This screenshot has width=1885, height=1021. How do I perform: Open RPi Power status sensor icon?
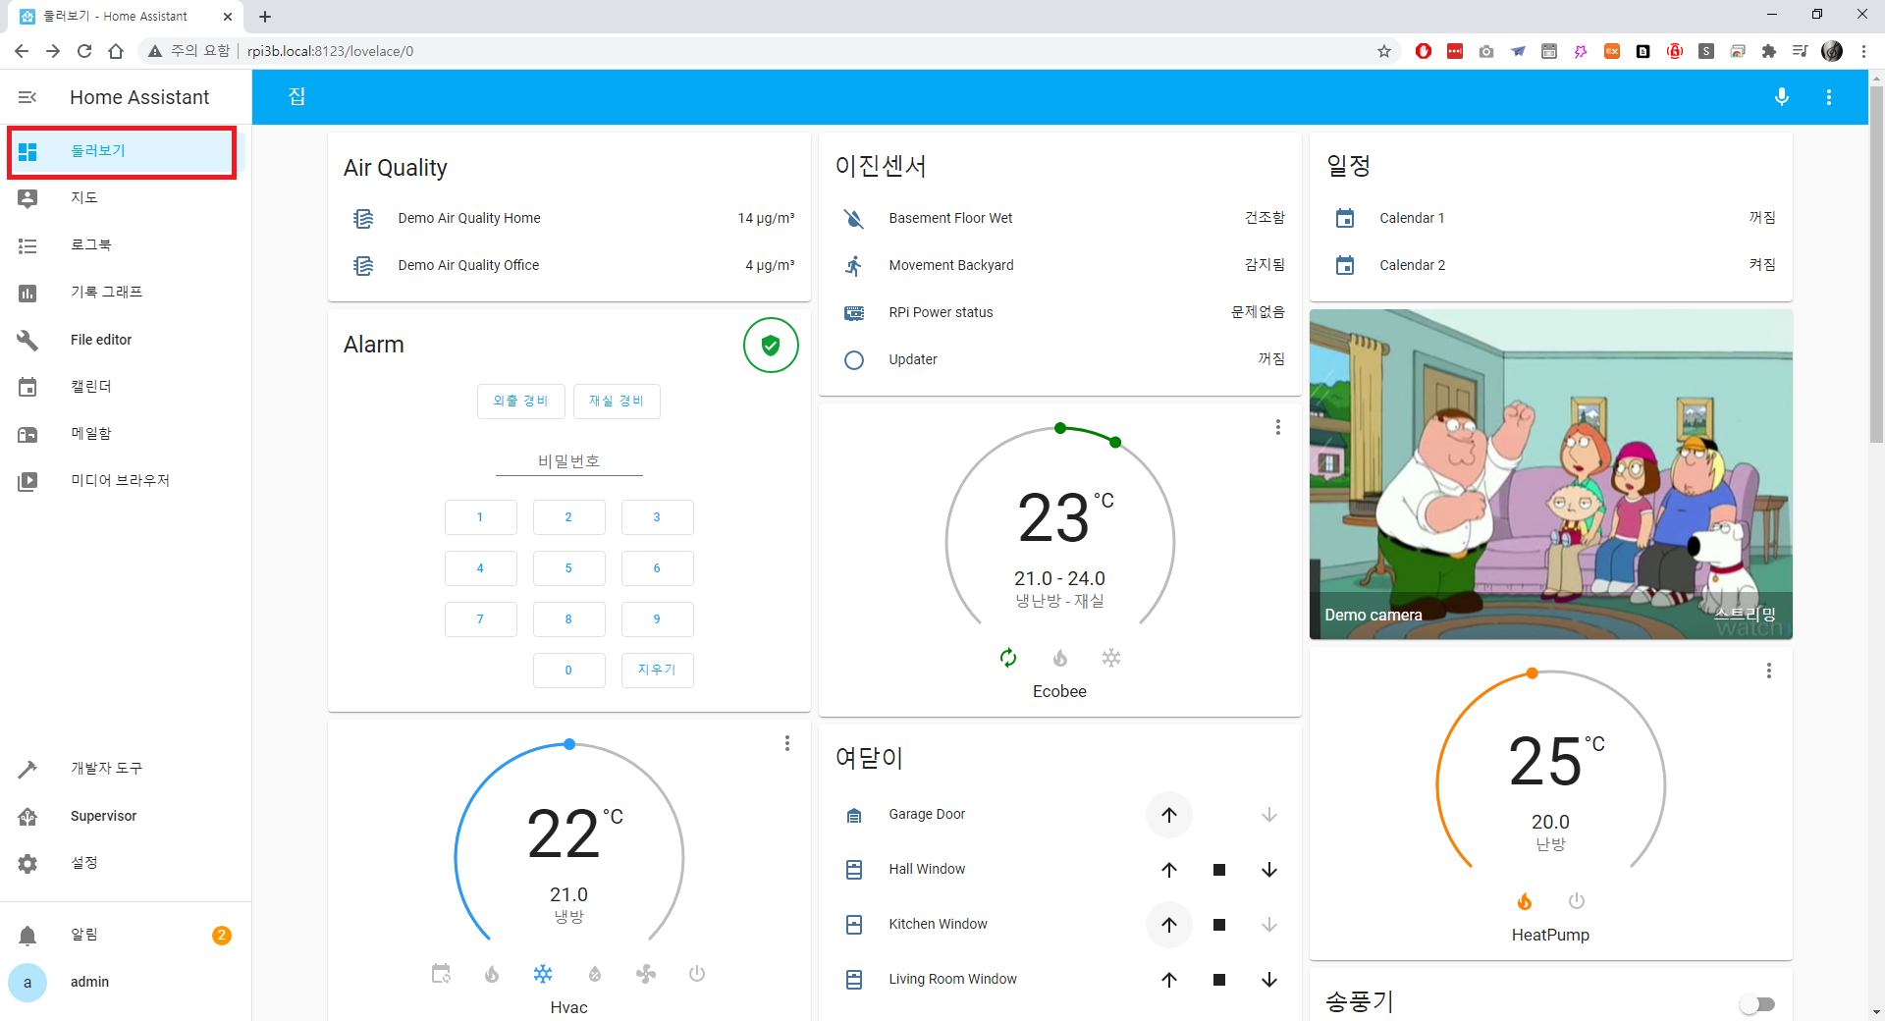click(854, 312)
